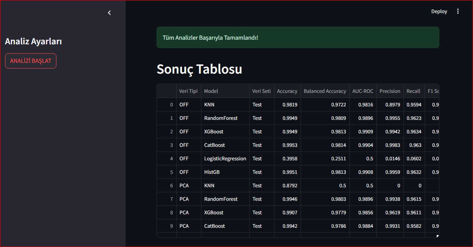Select the OFF CatBoost model cell in row 3
473x247 pixels.
coord(214,145)
